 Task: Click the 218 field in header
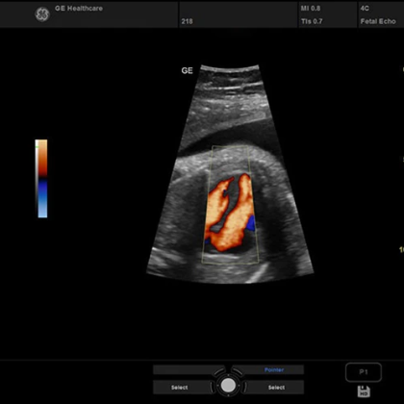point(187,21)
